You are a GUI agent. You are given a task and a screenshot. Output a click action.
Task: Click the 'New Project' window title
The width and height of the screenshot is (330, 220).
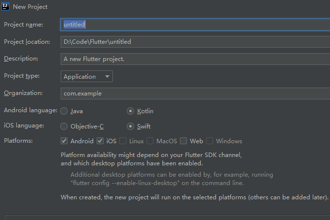click(30, 7)
